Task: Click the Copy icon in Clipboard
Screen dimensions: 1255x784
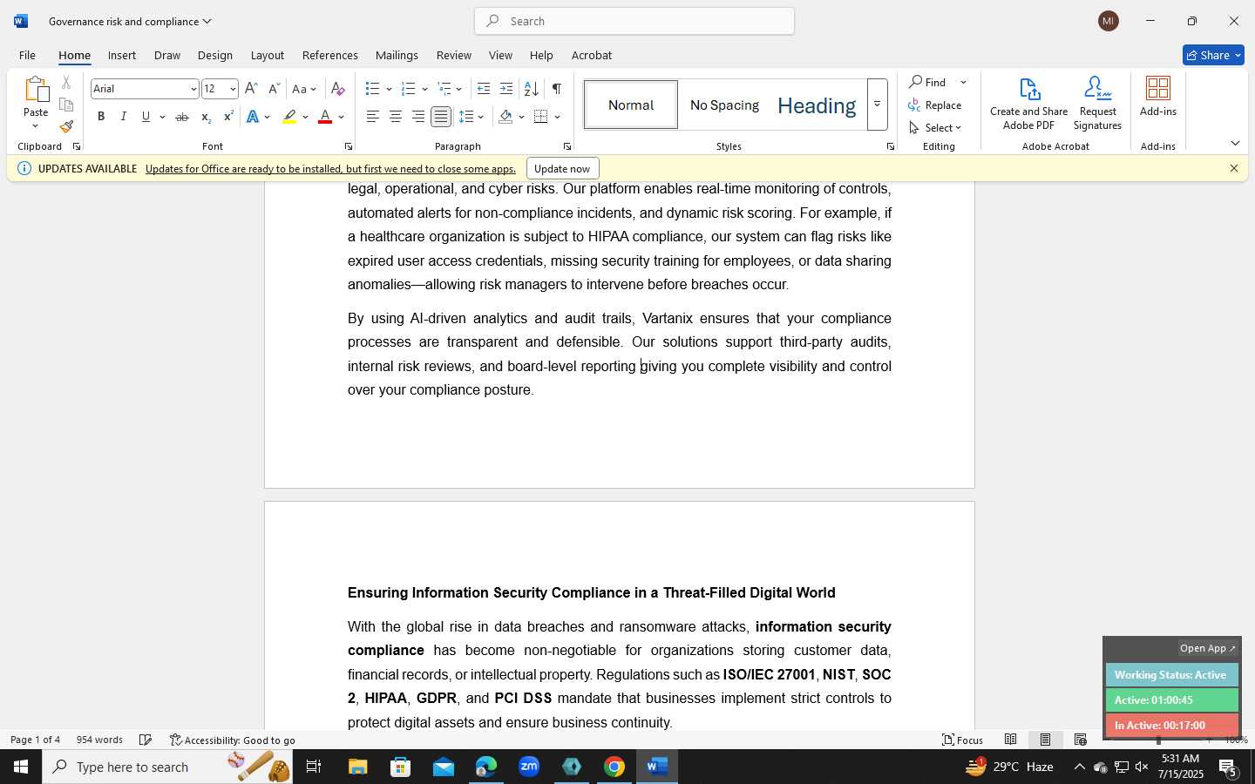Action: pos(66,105)
